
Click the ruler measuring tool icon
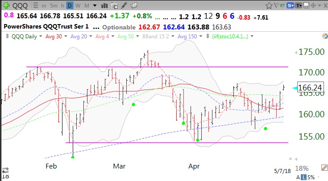click(324, 168)
